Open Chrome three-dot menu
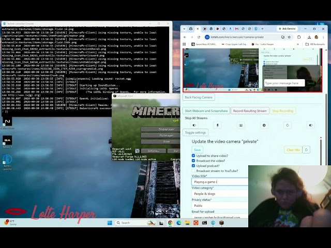 coord(323,37)
